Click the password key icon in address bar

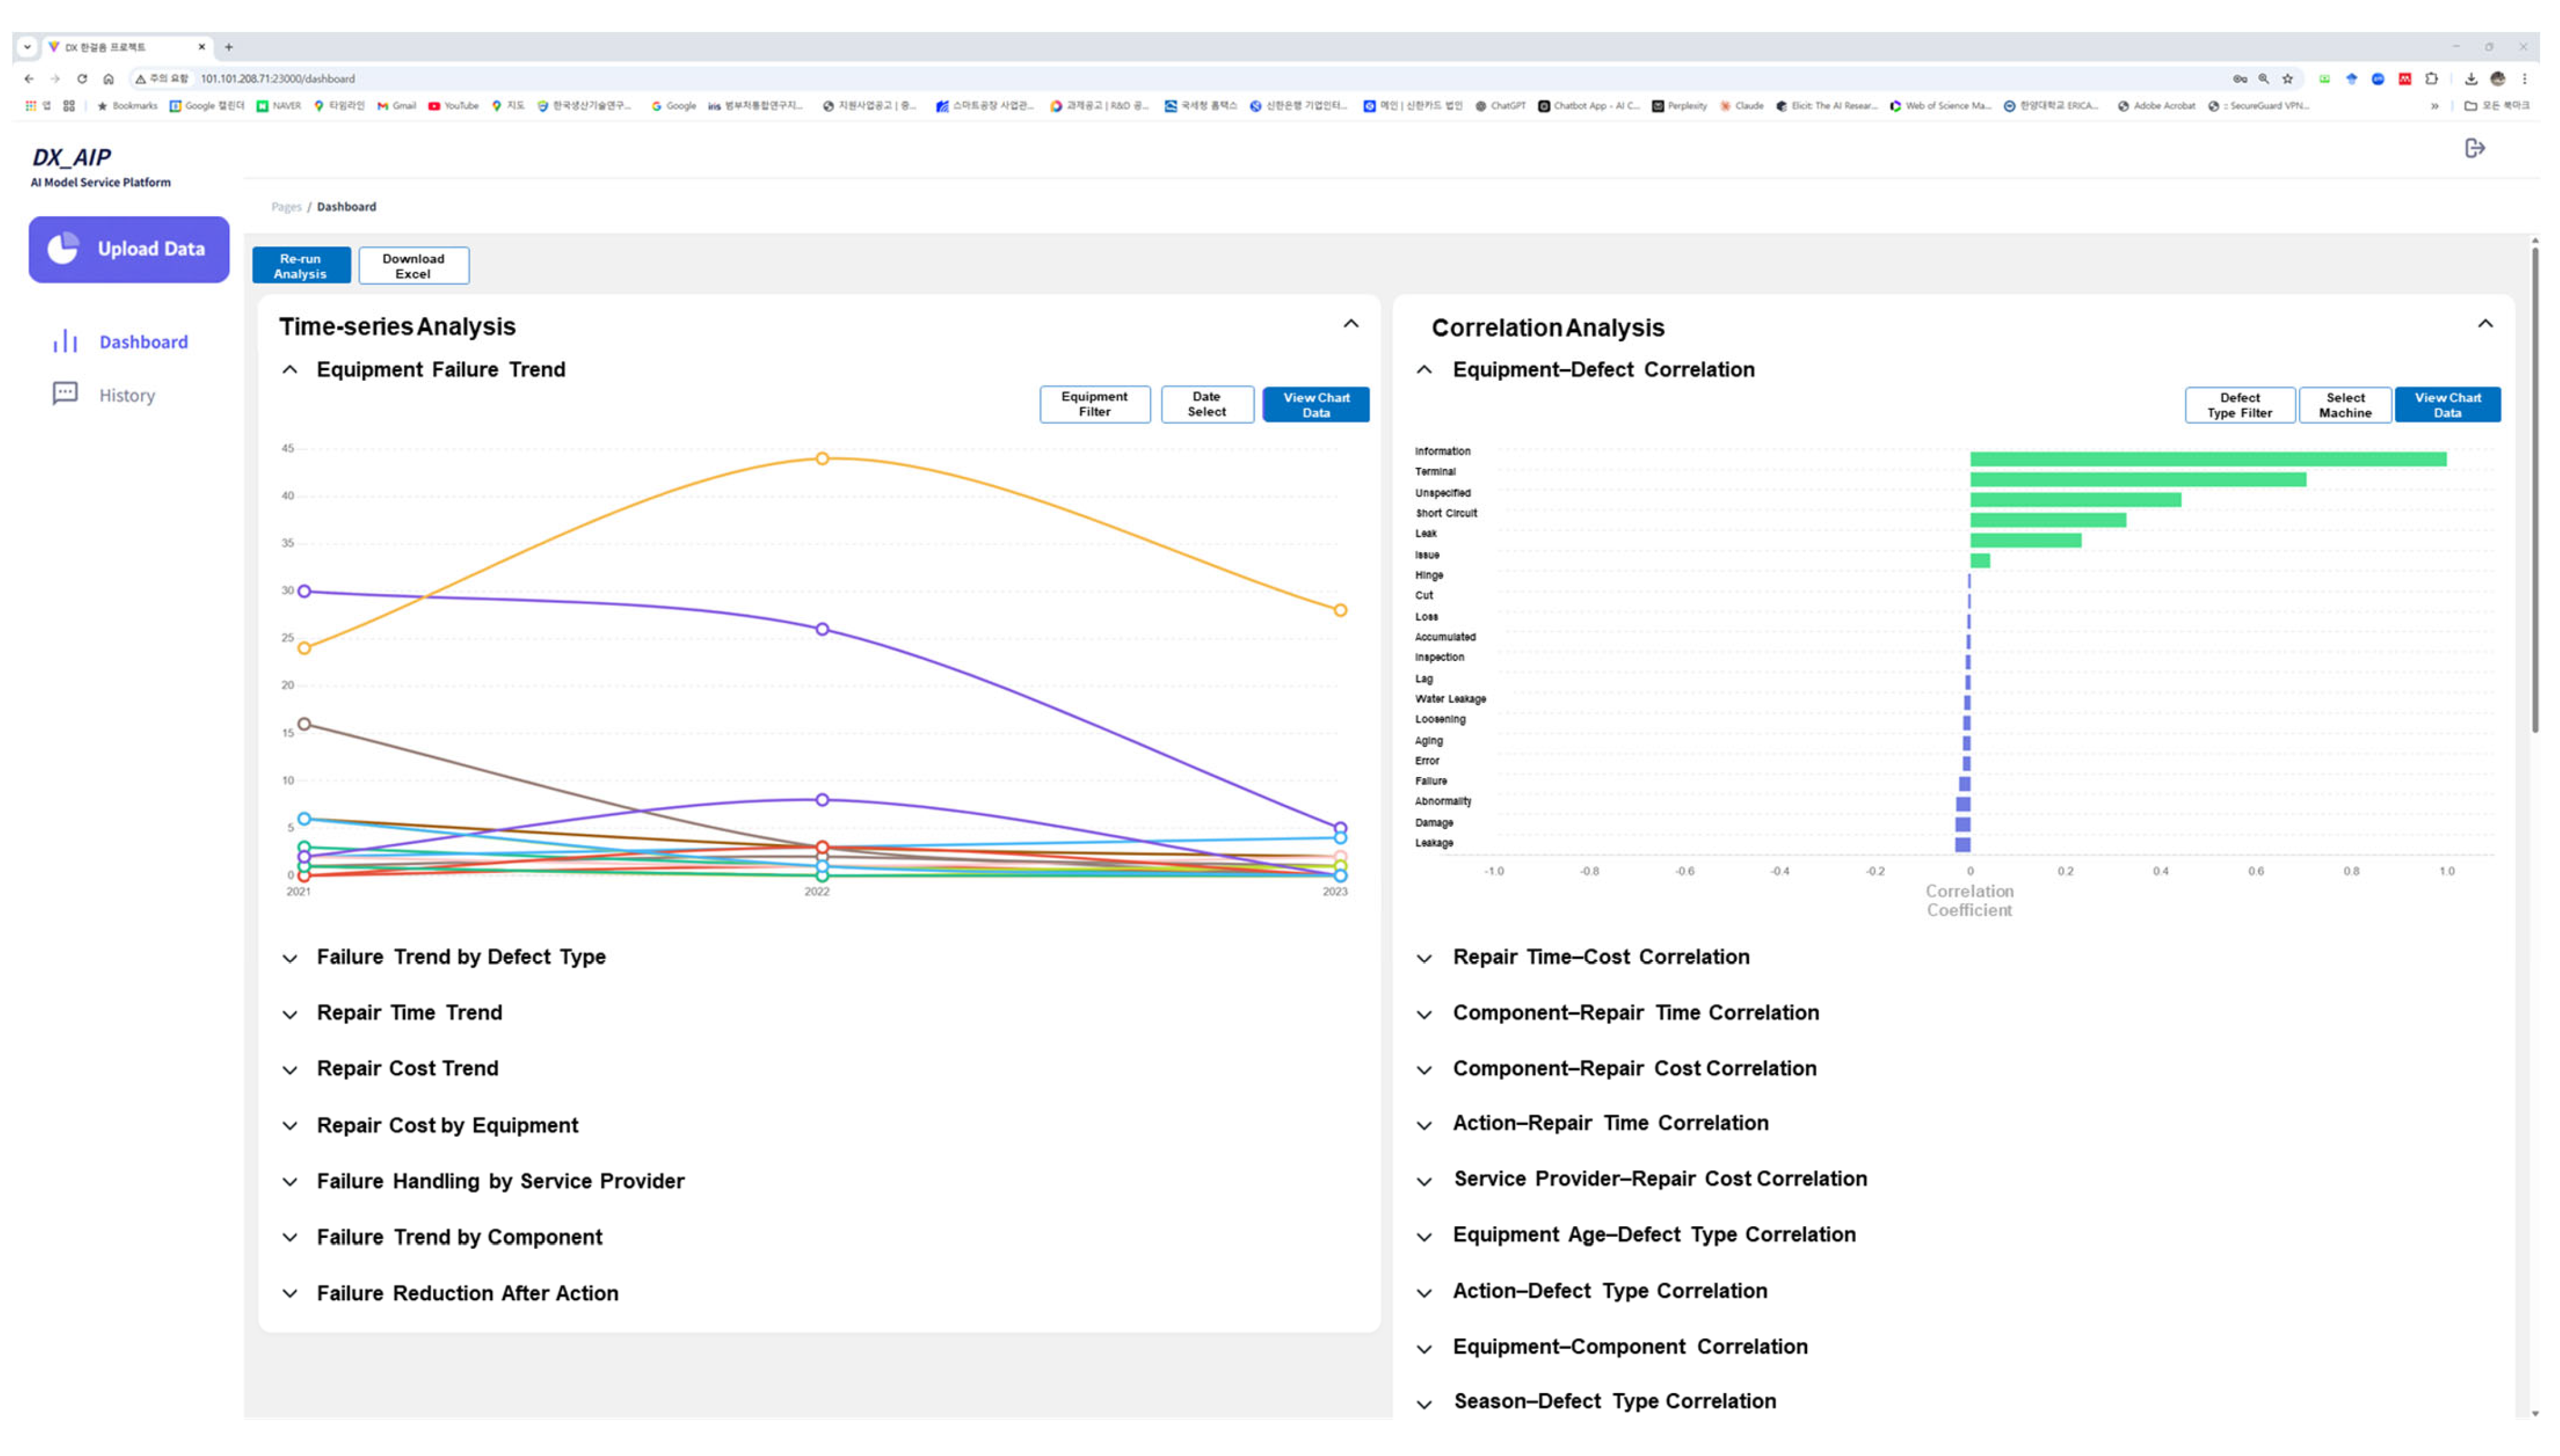[x=2239, y=78]
